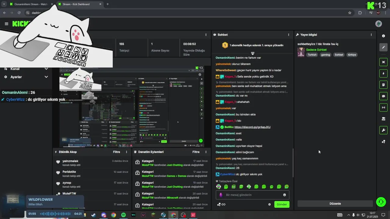Open the browser tab search dropdown
Image resolution: width=390 pixels, height=219 pixels.
click(x=4, y=4)
